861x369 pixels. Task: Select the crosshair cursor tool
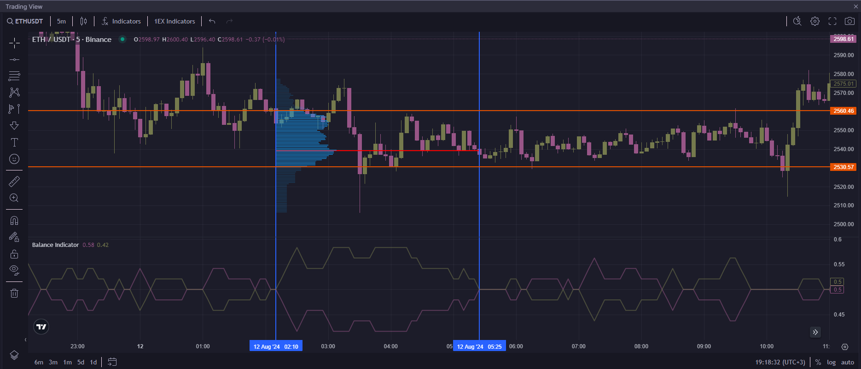click(x=14, y=43)
